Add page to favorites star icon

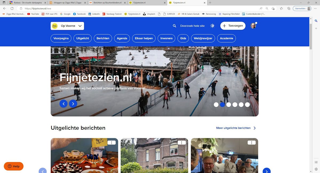(281, 9)
